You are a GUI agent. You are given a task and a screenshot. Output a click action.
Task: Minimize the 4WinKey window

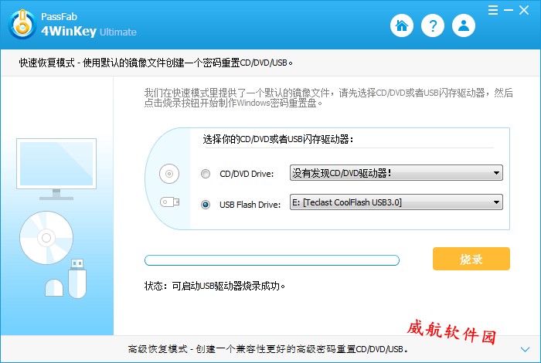[x=509, y=10]
